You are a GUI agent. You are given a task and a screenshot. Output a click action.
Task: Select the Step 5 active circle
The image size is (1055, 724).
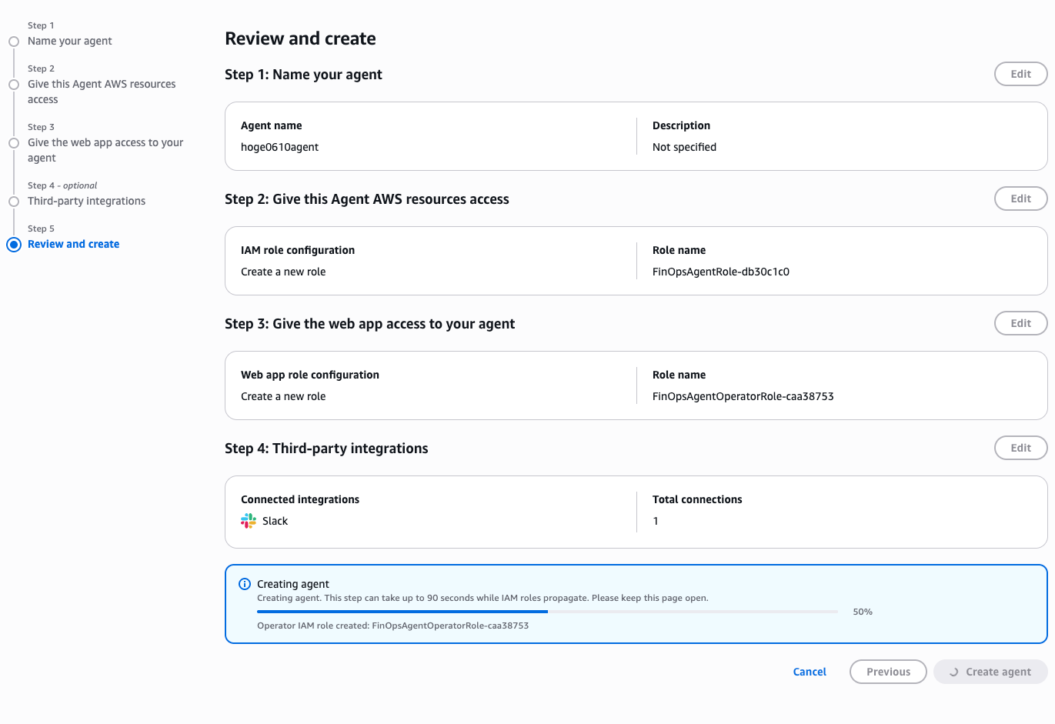14,245
